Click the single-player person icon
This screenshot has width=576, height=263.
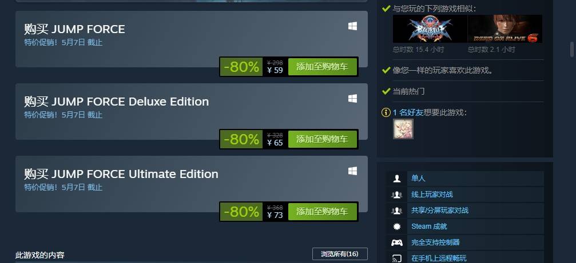point(397,179)
